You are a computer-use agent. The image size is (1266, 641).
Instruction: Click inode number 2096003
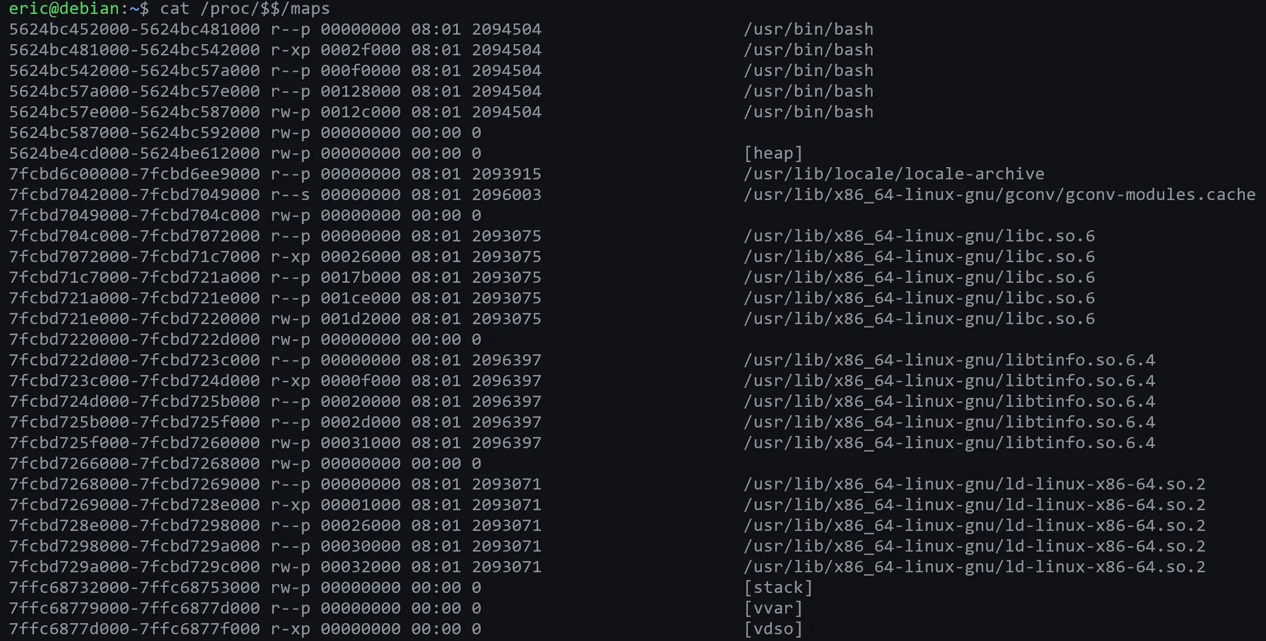pos(506,194)
